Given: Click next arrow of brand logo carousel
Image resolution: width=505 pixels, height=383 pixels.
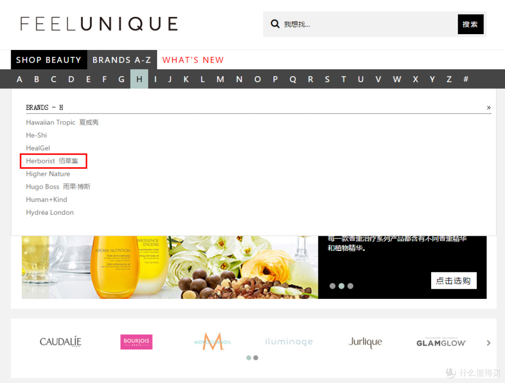Looking at the screenshot, I should pos(489,343).
